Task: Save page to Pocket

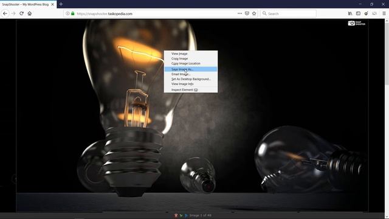Action: pos(247,13)
